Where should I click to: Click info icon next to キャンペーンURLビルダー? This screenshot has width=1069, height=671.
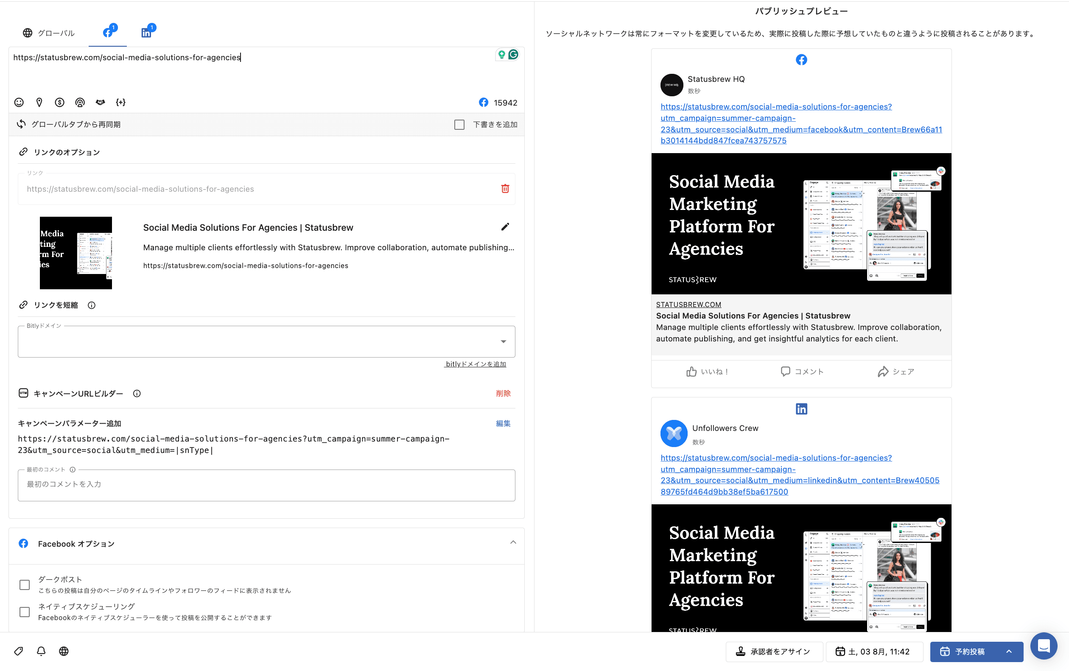[x=137, y=394]
